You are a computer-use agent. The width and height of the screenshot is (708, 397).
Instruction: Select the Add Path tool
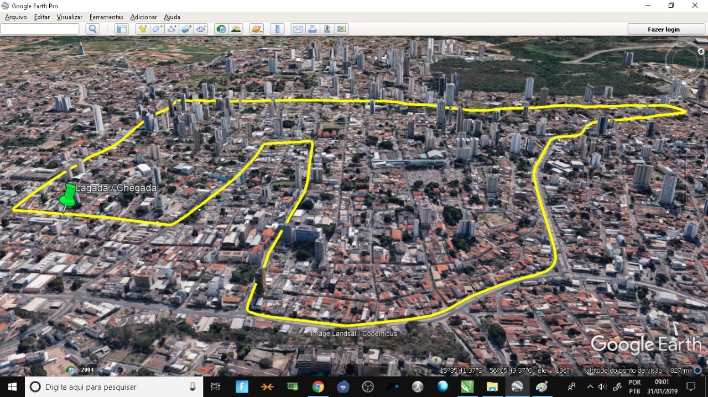pos(172,29)
